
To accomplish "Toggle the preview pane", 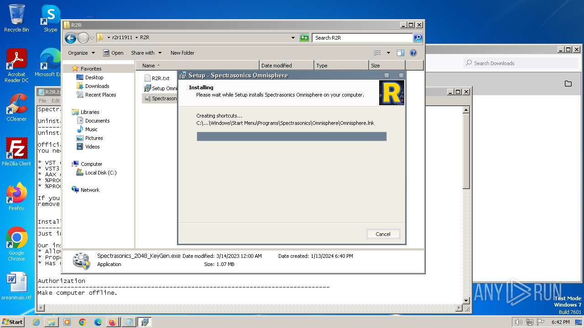I will coord(401,53).
